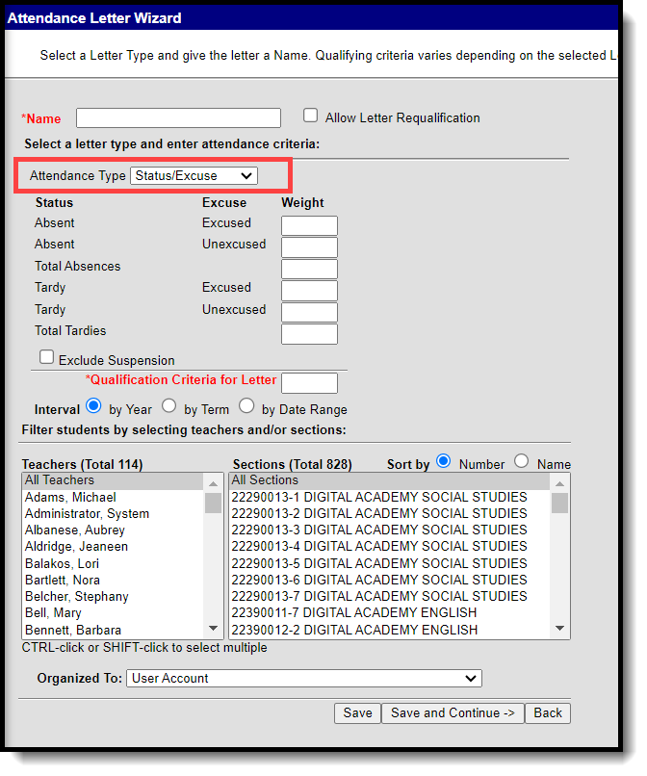Select section 22390012-2 DIGITAL ACADEMY ENGLISH

pyautogui.click(x=390, y=630)
